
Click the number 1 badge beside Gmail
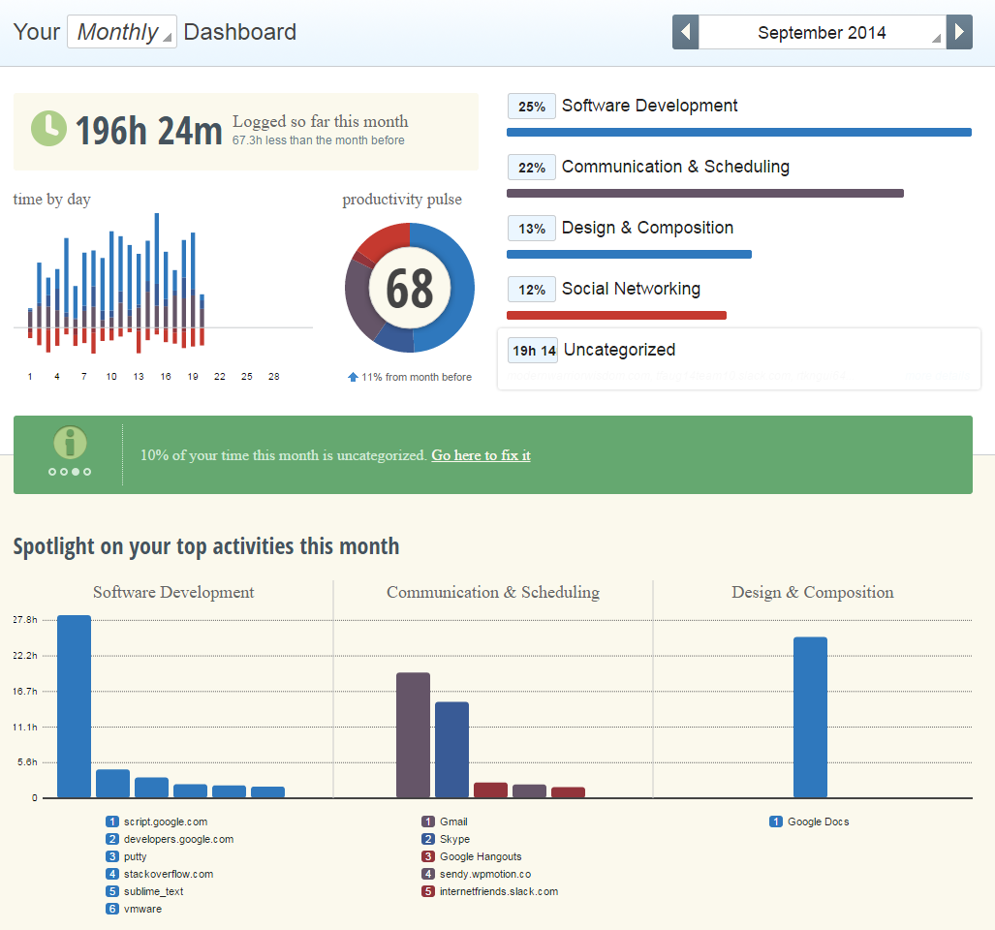[x=427, y=821]
